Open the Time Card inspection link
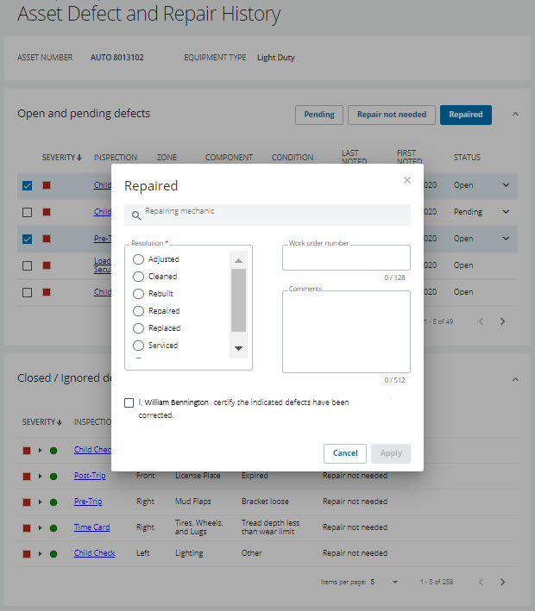Viewport: 535px width, 611px height. (x=92, y=527)
